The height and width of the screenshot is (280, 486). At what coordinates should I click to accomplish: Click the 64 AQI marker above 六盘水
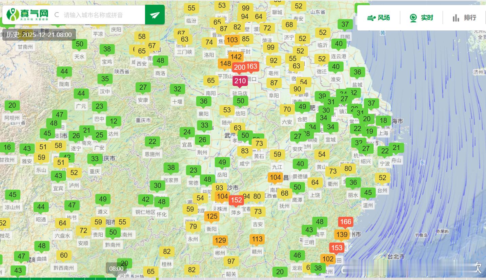tap(63, 223)
